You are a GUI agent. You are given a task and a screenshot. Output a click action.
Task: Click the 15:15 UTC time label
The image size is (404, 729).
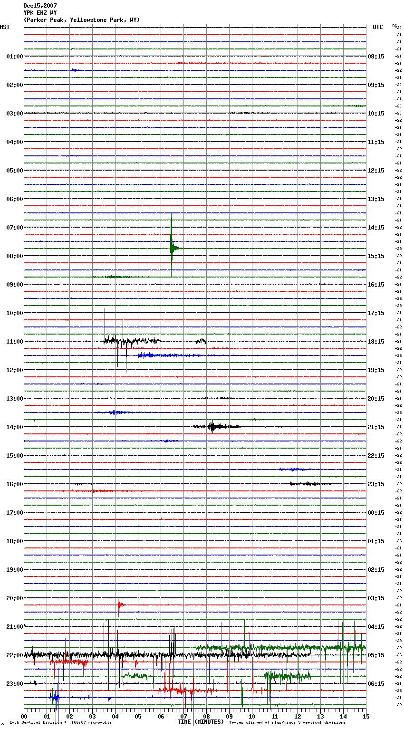pos(376,256)
